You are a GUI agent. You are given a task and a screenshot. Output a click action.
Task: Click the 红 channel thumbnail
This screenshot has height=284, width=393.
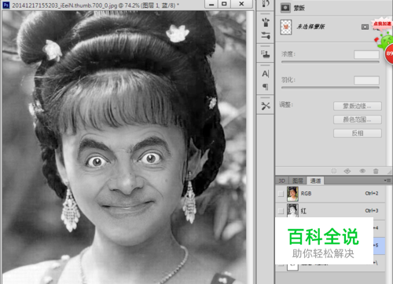coord(292,210)
